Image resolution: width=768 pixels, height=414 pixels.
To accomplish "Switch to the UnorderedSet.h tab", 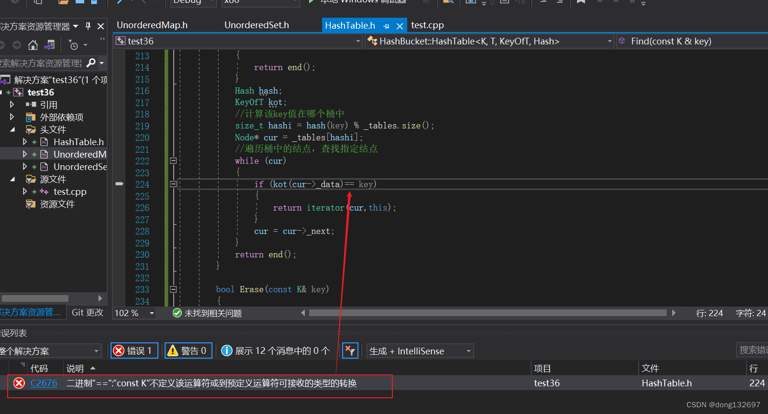I will 256,25.
